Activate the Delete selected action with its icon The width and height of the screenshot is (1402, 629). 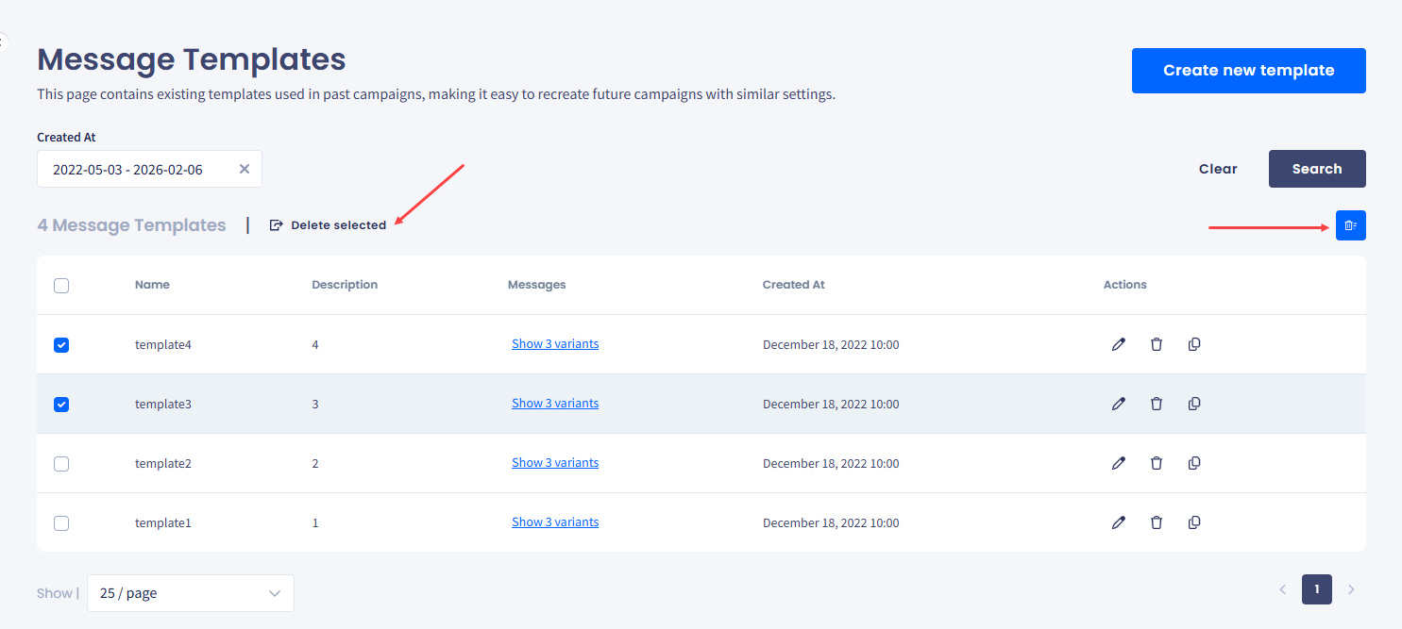point(276,224)
